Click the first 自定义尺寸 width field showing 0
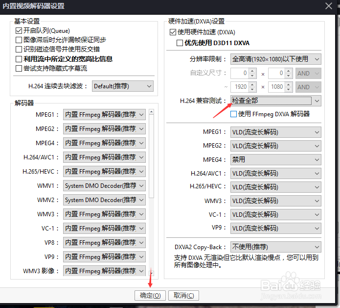Screen dimensions: 340x308 [x=239, y=73]
